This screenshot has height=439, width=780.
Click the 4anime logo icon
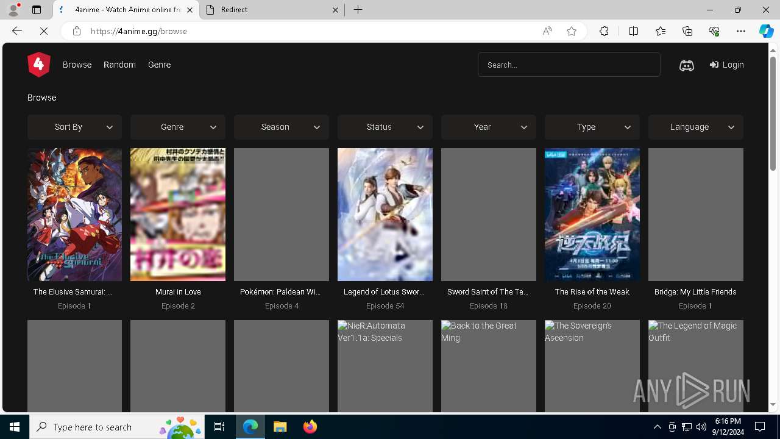[x=38, y=65]
